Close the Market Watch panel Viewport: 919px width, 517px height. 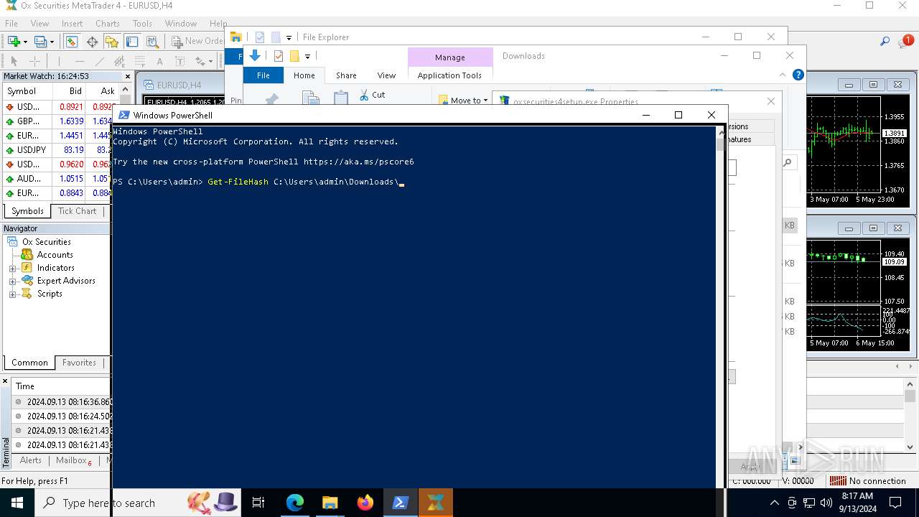(x=128, y=76)
